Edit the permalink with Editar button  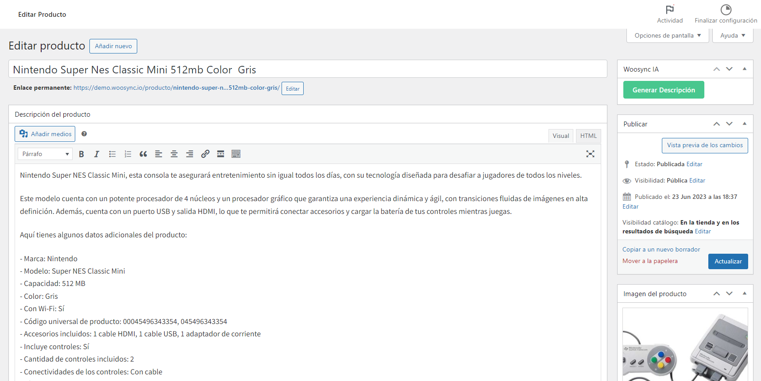click(x=293, y=88)
